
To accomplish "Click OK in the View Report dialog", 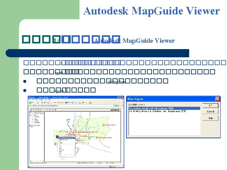I will (x=210, y=105).
